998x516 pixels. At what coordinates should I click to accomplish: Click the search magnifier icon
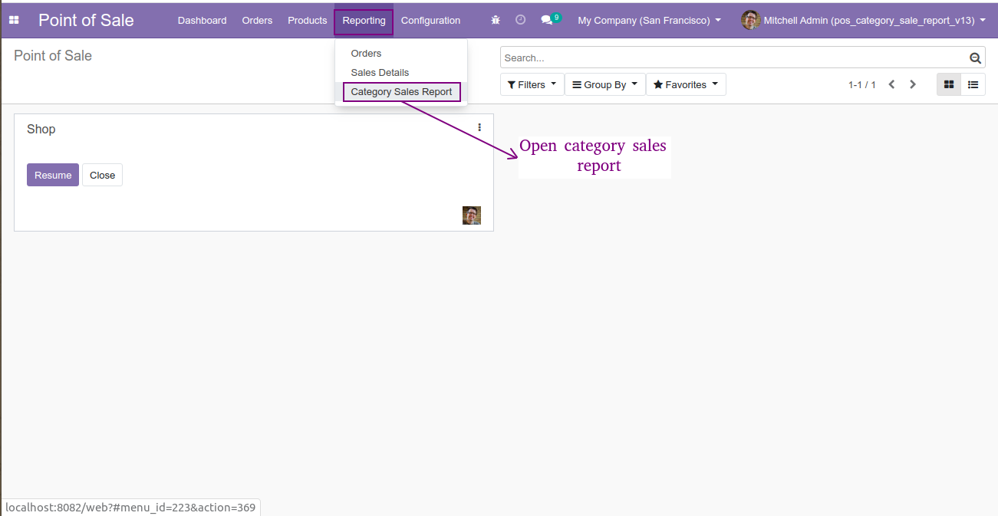coord(975,58)
